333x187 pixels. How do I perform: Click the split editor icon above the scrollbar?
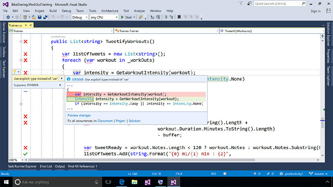click(323, 36)
